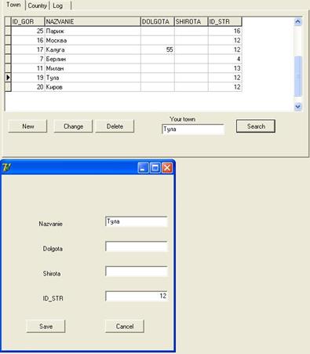
Task: Click the ID_STR input field in dialog
Action: (x=137, y=296)
